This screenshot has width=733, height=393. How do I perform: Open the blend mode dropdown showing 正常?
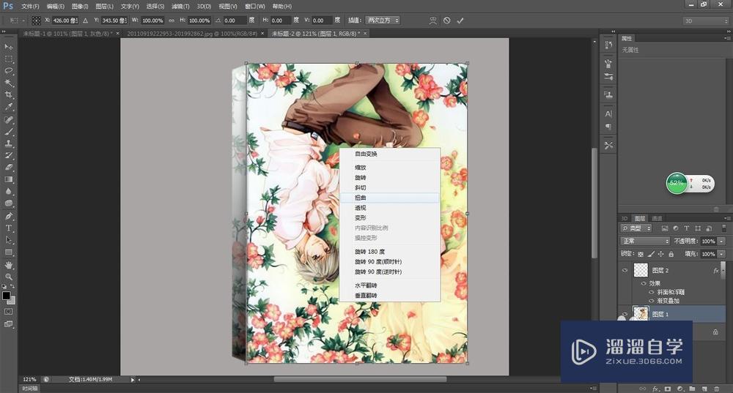pyautogui.click(x=645, y=241)
